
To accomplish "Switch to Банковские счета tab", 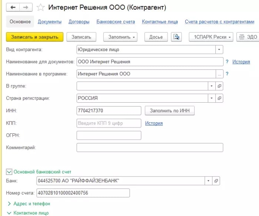I will pyautogui.click(x=116, y=21).
